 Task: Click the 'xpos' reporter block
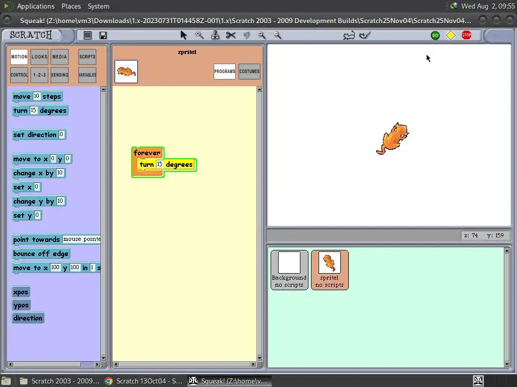click(20, 292)
